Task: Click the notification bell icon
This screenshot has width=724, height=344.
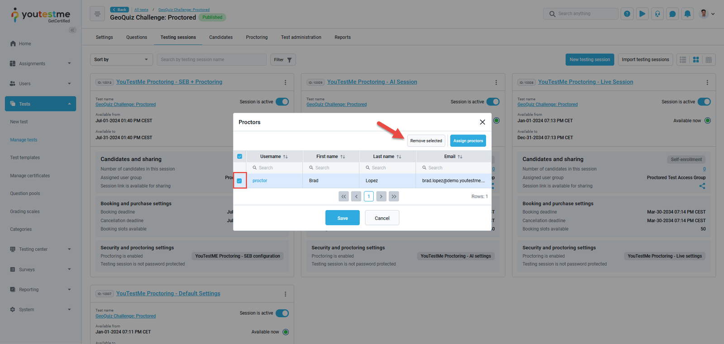Action: pyautogui.click(x=687, y=14)
